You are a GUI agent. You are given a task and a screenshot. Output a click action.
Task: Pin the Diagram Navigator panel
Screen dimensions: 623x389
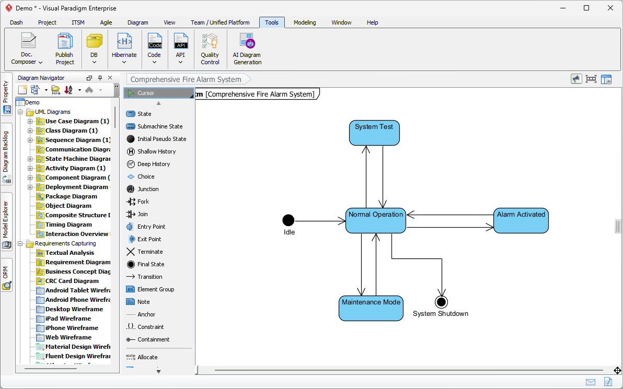point(100,78)
